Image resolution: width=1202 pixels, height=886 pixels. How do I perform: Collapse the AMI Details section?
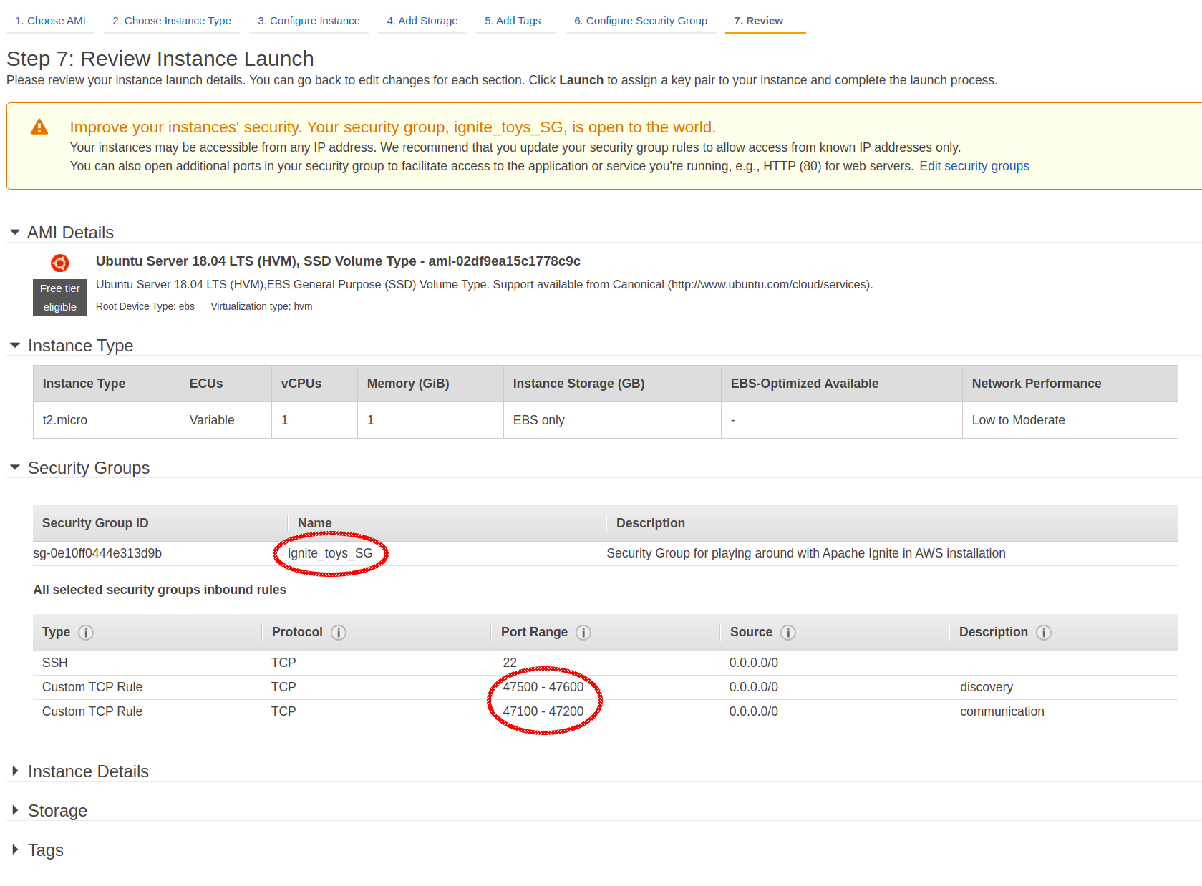pos(15,233)
